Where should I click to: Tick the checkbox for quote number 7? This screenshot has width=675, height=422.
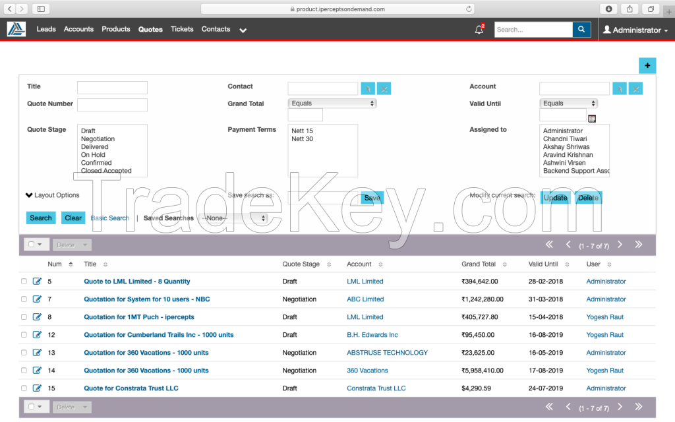(x=24, y=299)
